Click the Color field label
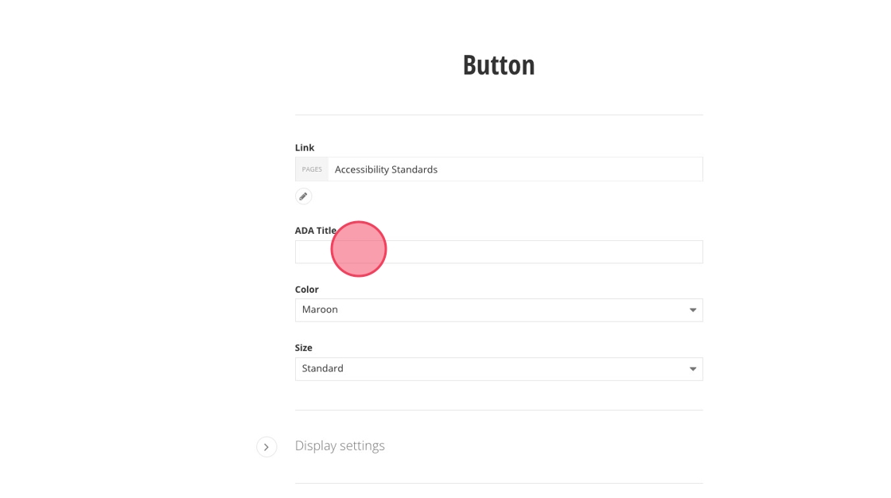Image resolution: width=891 pixels, height=498 pixels. pos(307,290)
